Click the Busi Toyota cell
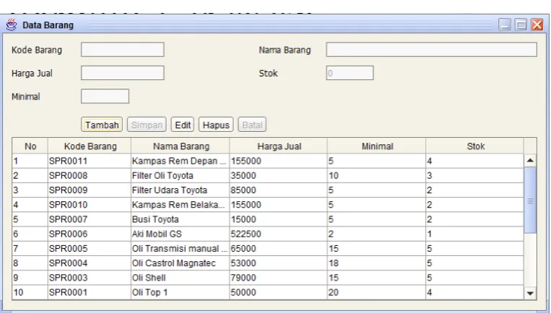Viewport: 551px width, 313px height. coord(181,219)
